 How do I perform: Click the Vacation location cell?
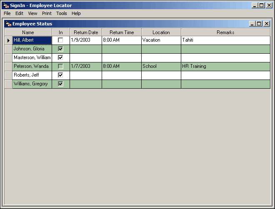point(161,40)
